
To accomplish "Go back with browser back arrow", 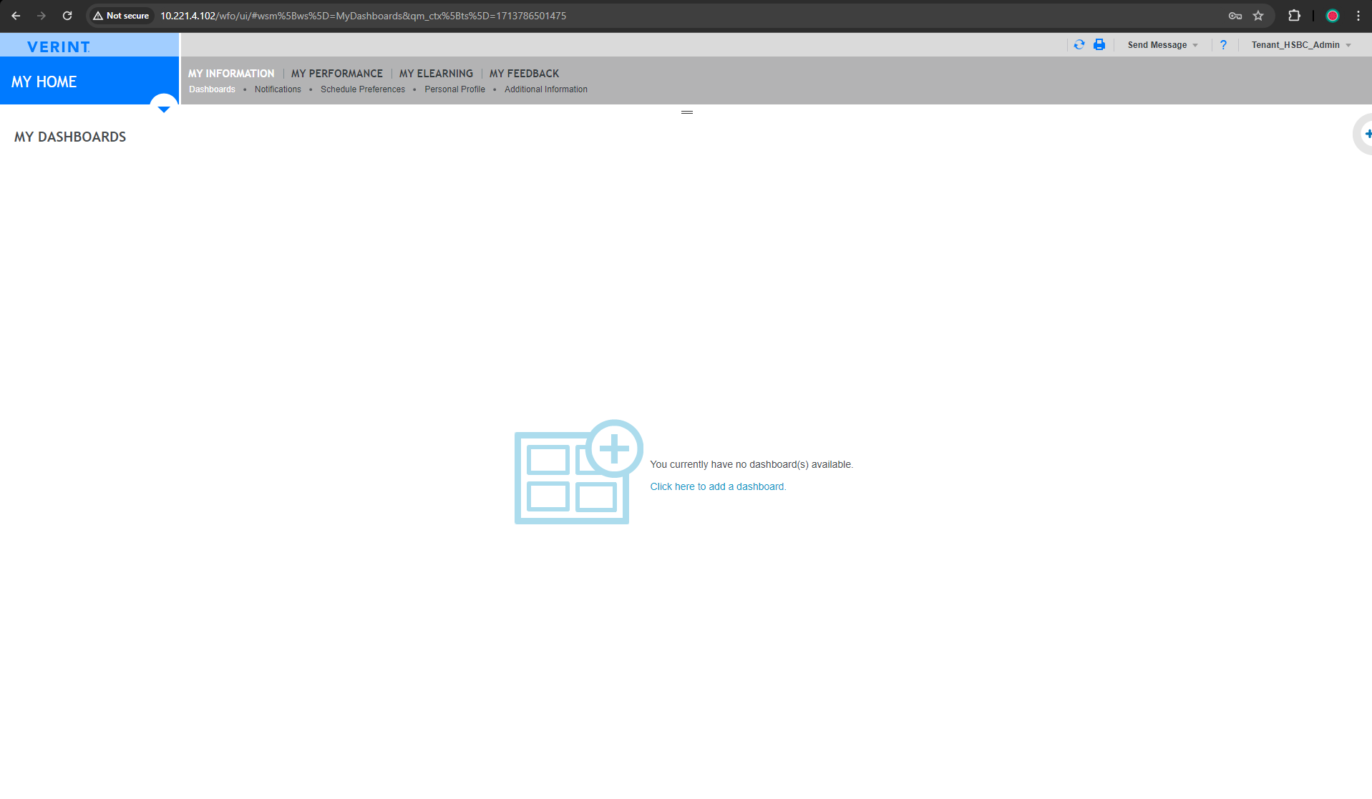I will pos(16,16).
